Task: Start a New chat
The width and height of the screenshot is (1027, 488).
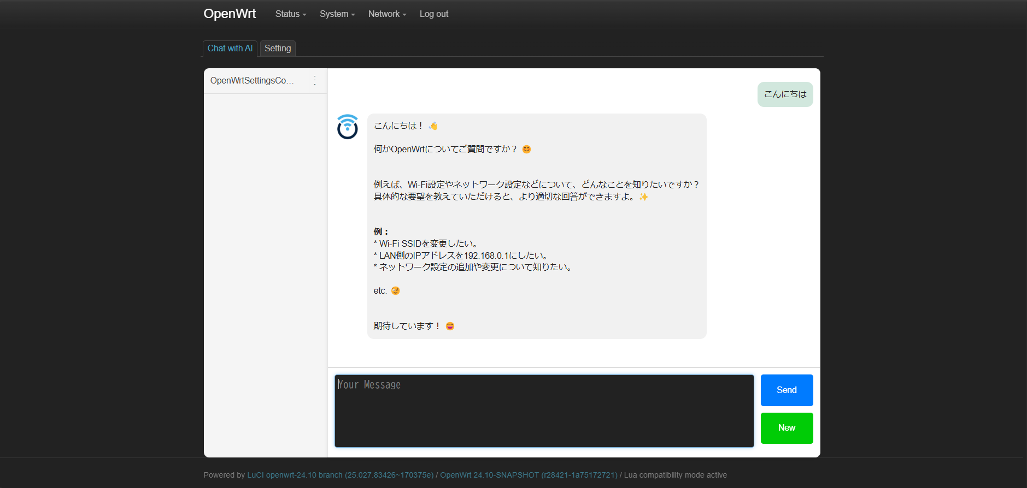Action: 787,428
